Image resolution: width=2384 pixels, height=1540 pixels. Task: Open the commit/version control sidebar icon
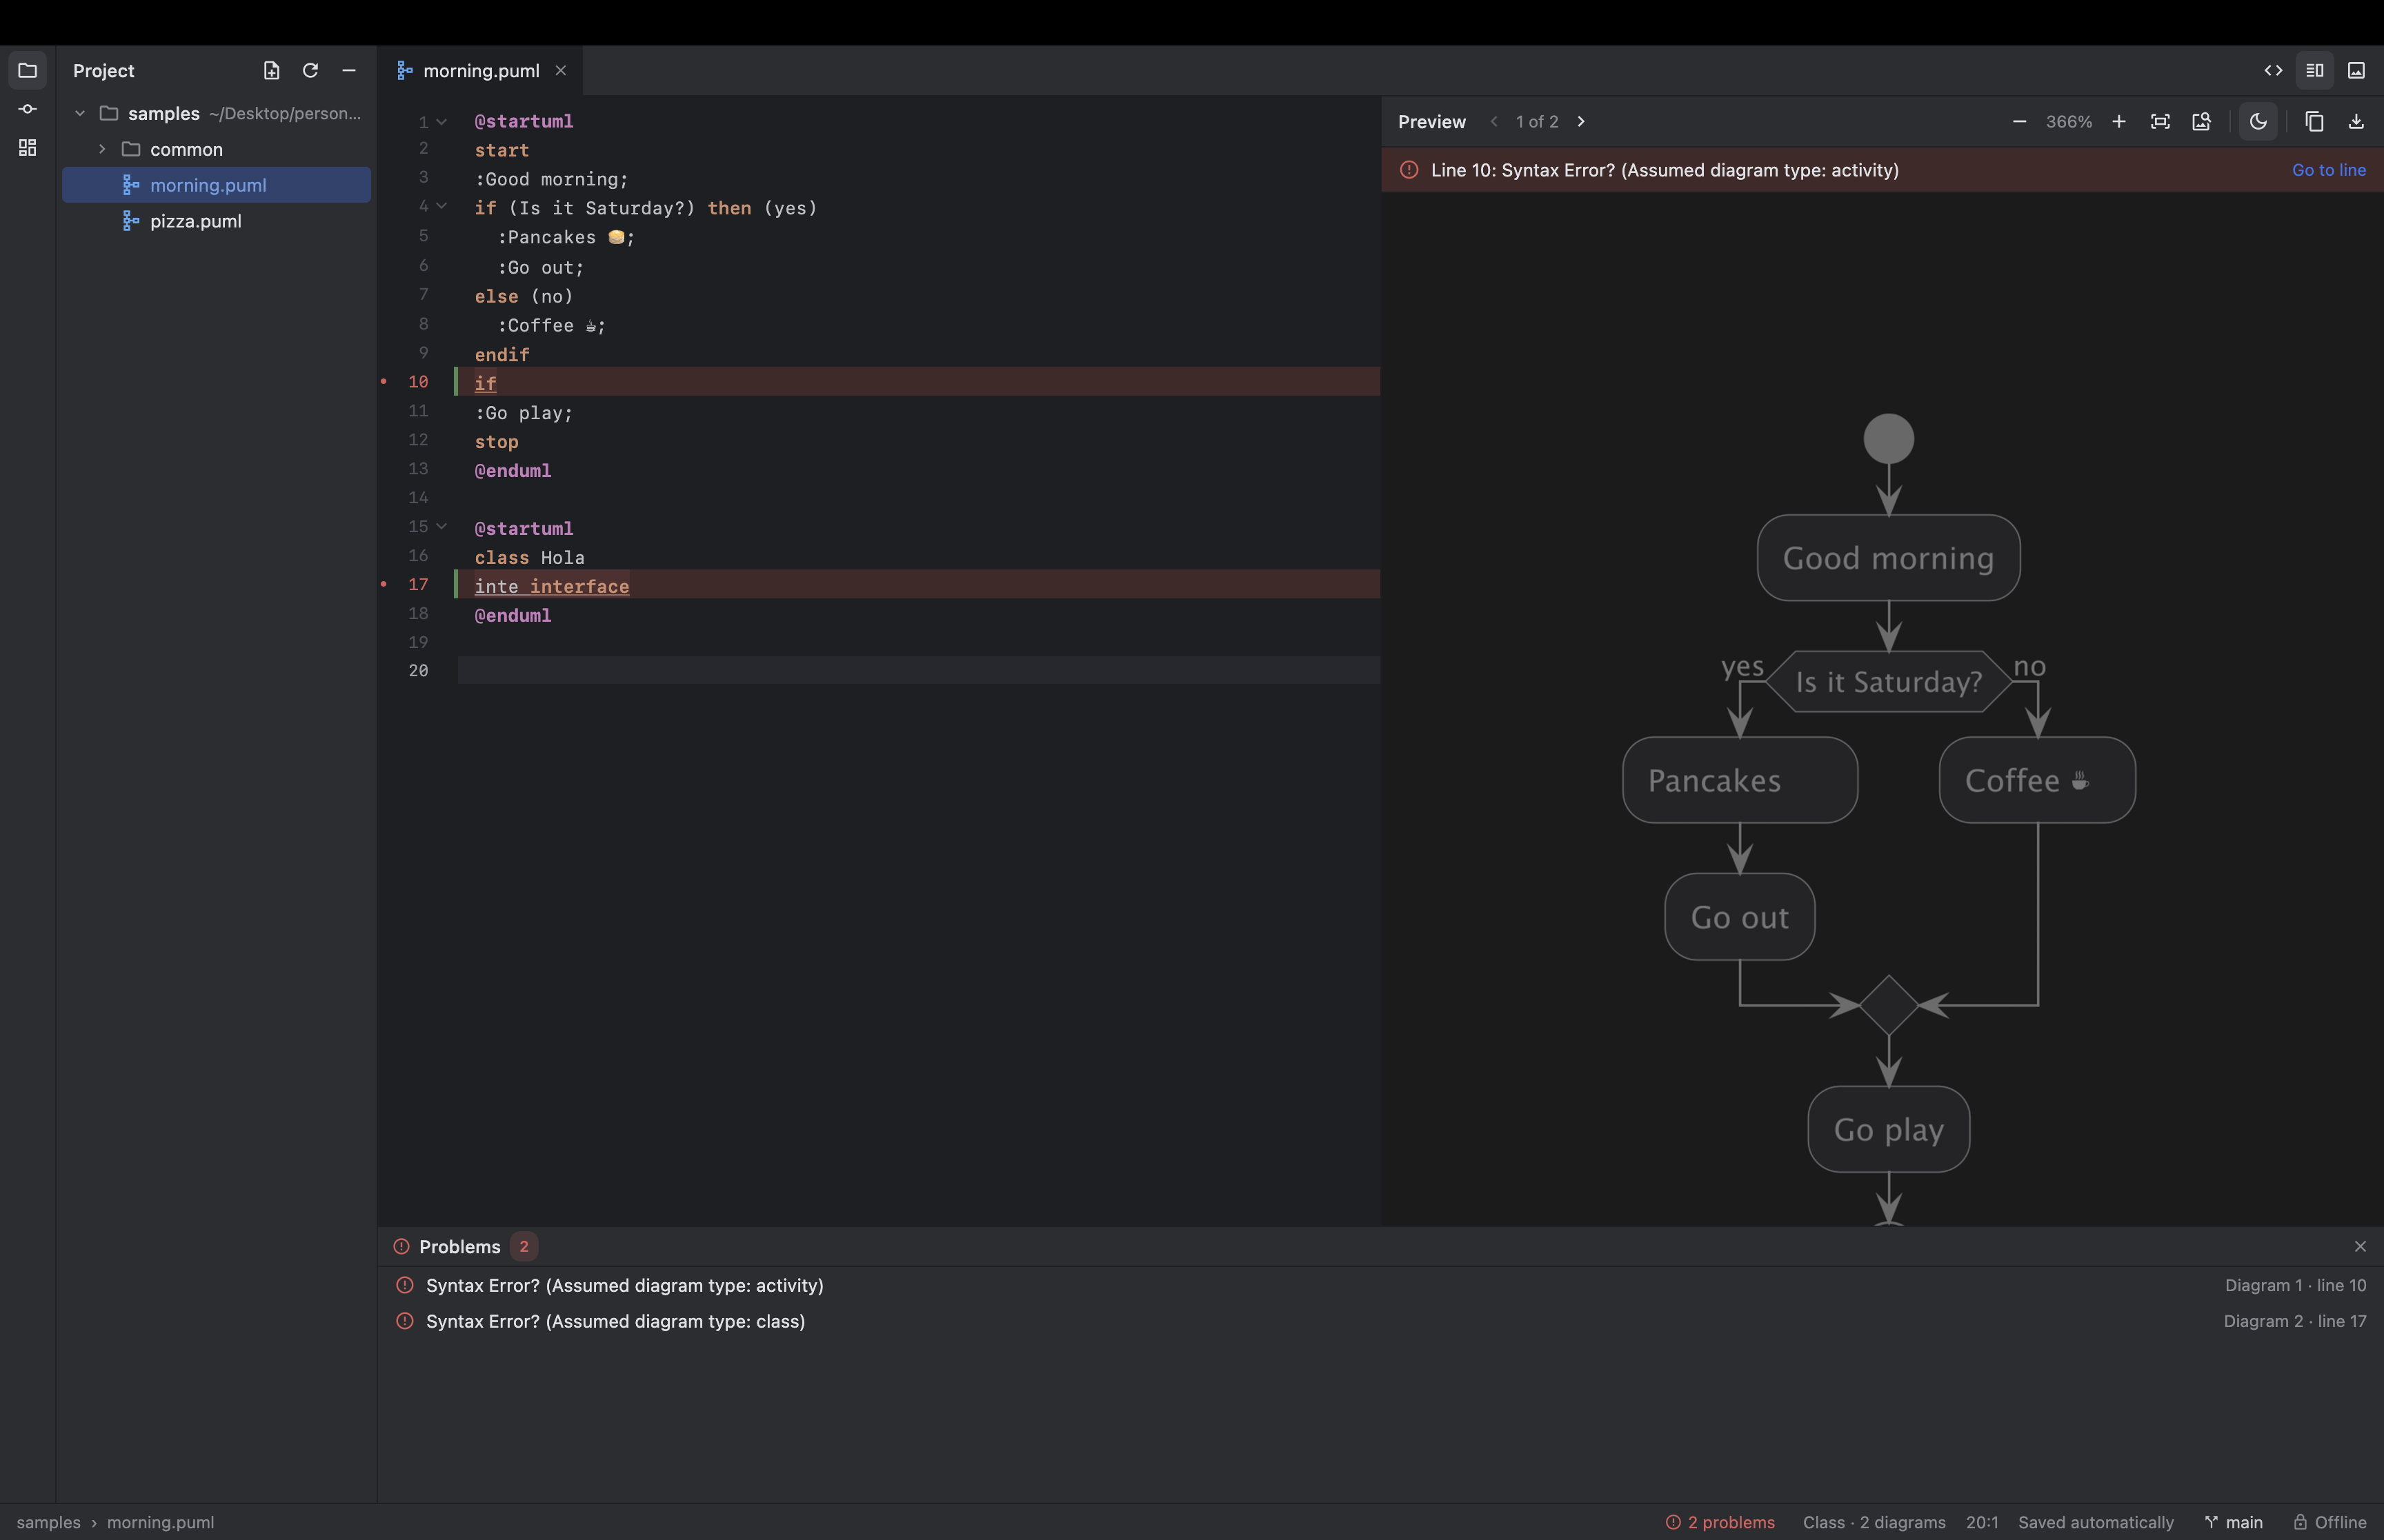tap(27, 109)
